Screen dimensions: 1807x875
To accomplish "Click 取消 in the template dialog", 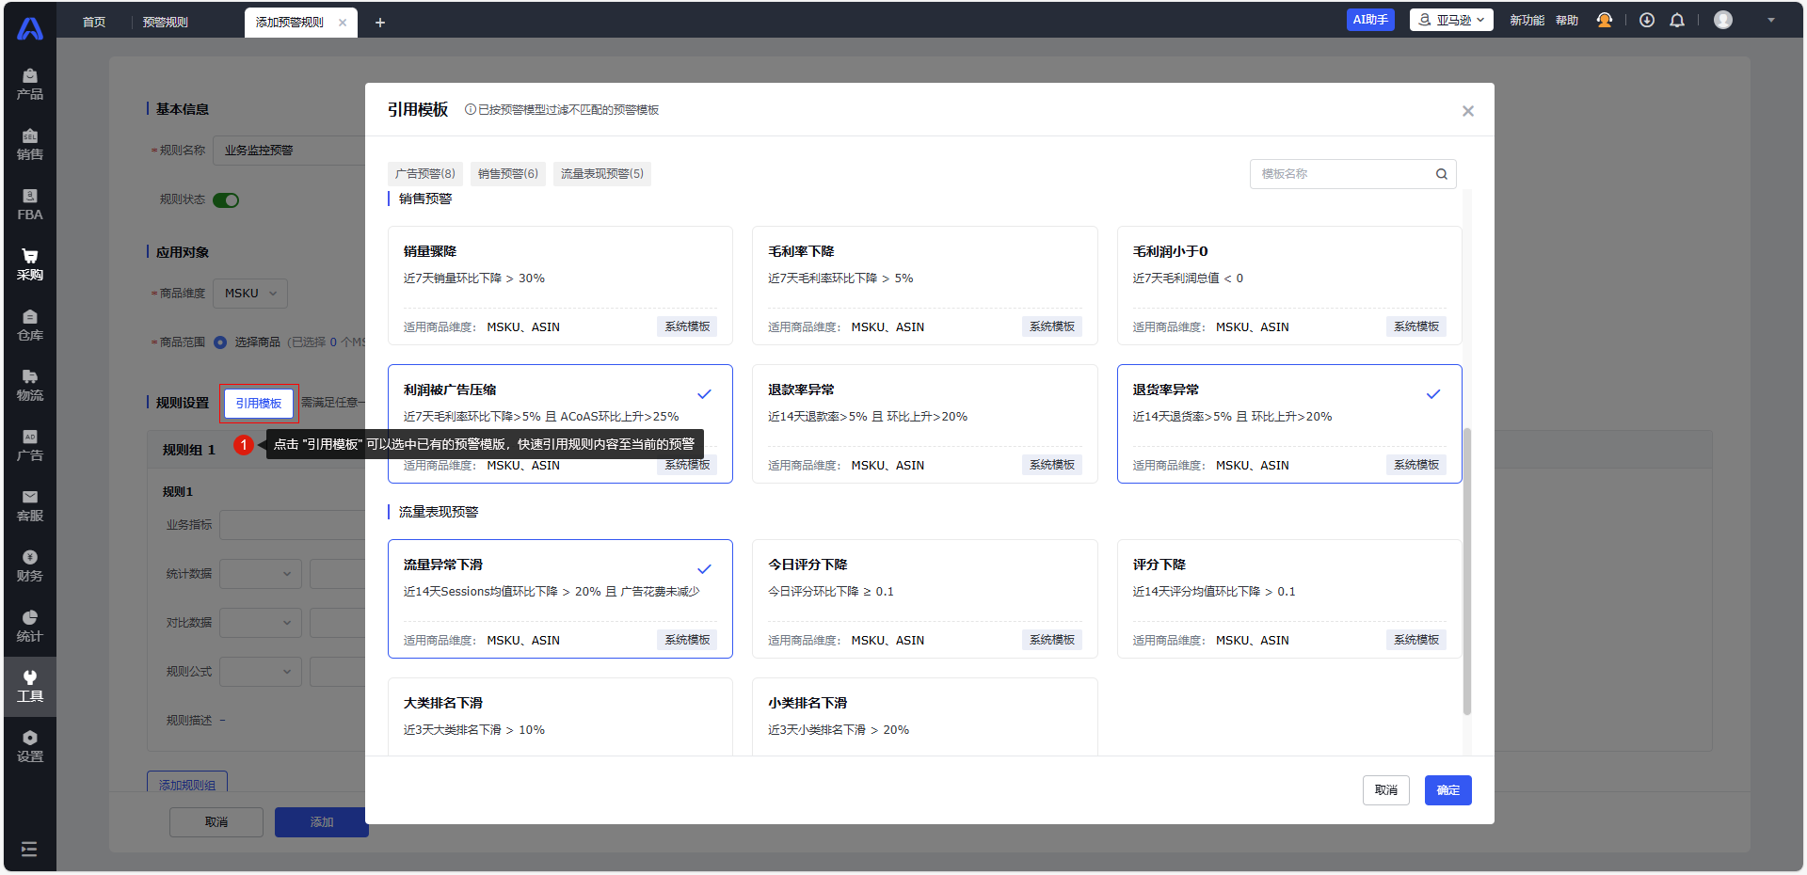I will [x=1385, y=790].
